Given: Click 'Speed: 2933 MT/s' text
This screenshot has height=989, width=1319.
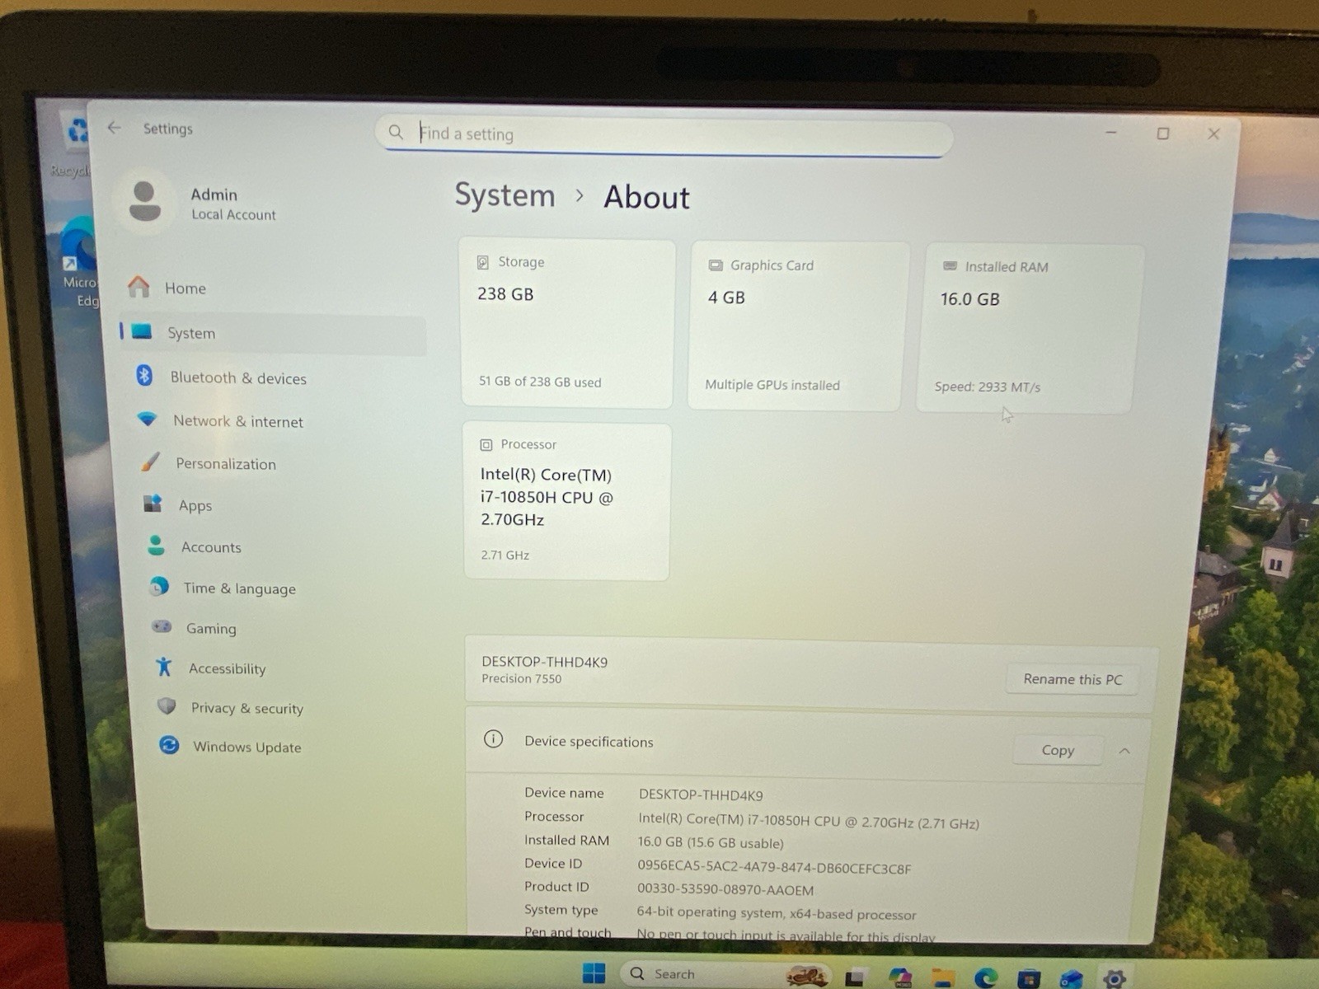Looking at the screenshot, I should click(x=988, y=387).
